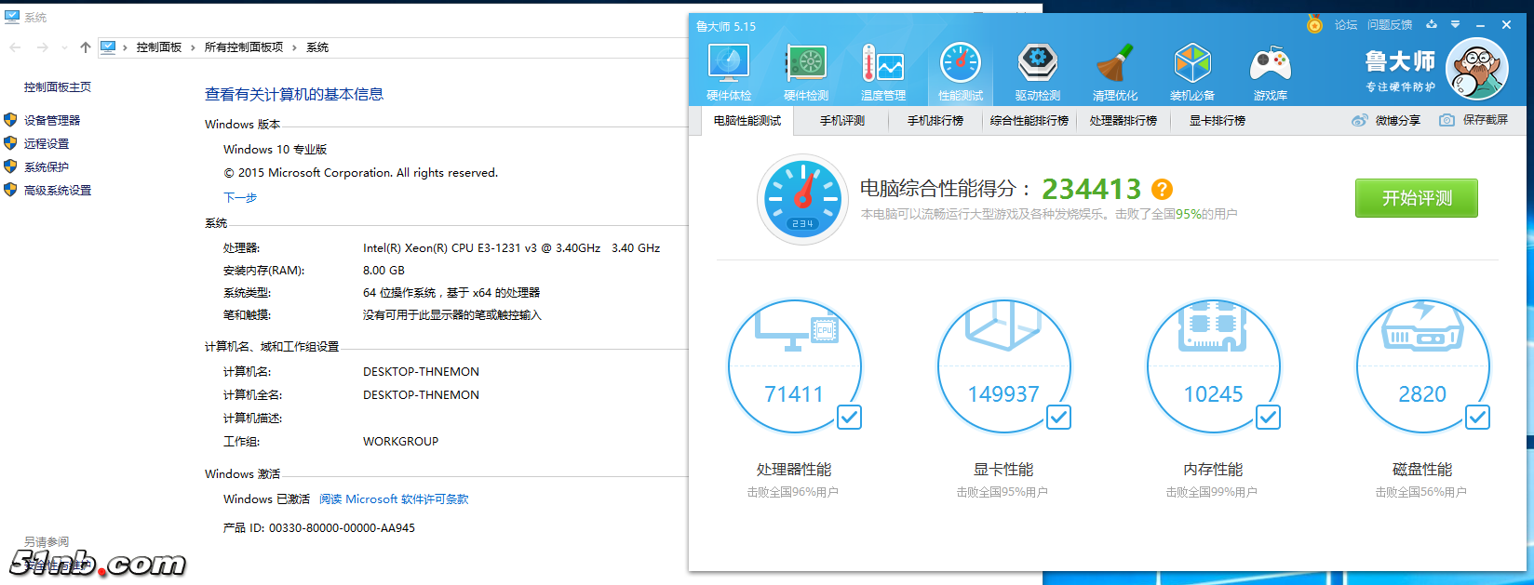Viewport: 1534px width, 585px height.
Task: Open the 温度管理 temperature management icon
Action: tap(882, 72)
